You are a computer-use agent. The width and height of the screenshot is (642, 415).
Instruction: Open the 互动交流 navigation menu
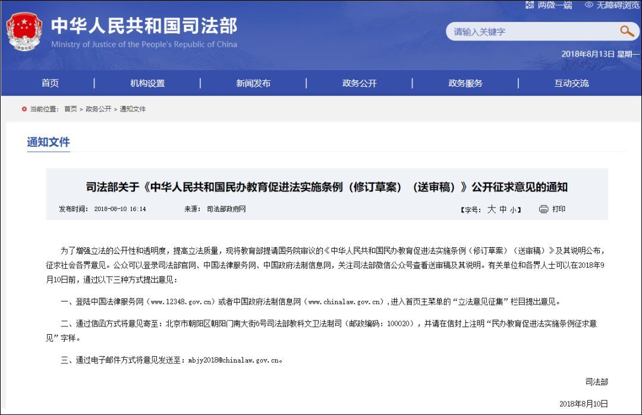pyautogui.click(x=571, y=83)
